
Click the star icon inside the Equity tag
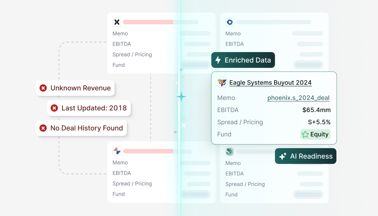(x=305, y=134)
